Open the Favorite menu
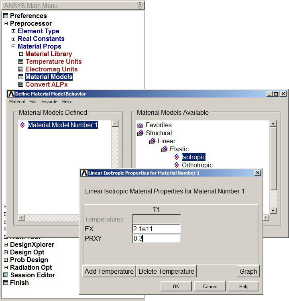 click(49, 102)
